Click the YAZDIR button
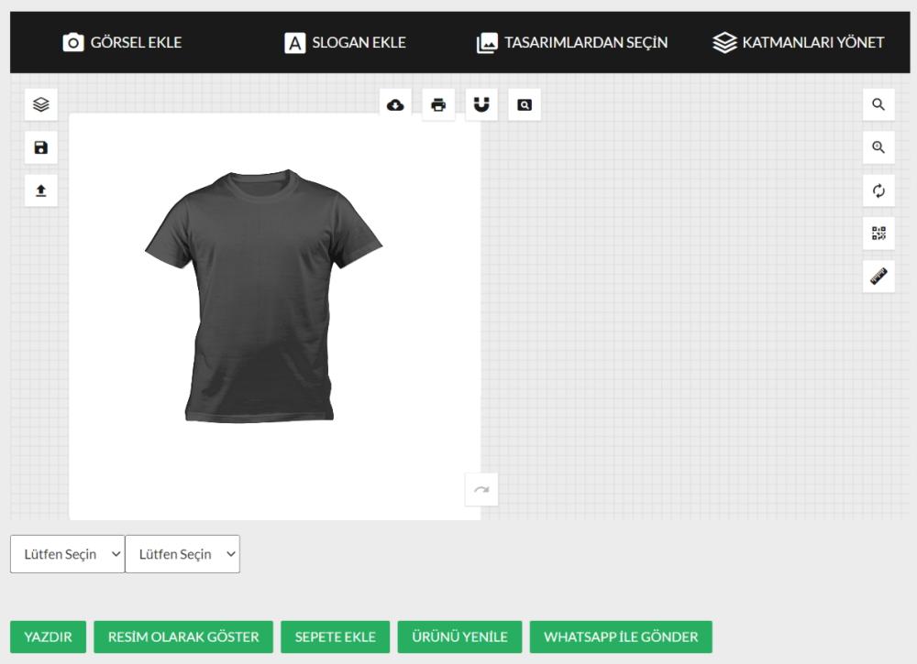 (x=48, y=637)
